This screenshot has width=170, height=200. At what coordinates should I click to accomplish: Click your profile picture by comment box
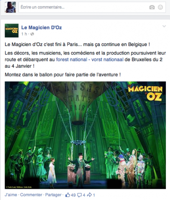click(10, 7)
